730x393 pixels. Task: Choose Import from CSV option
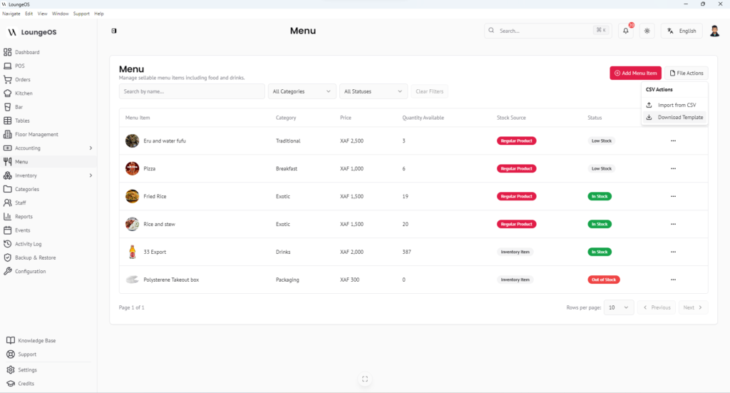[x=676, y=105]
